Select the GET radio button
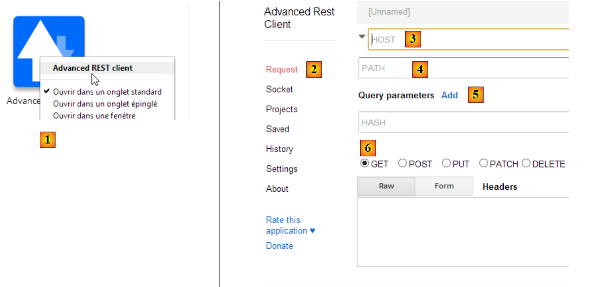The width and height of the screenshot is (597, 287). click(365, 163)
